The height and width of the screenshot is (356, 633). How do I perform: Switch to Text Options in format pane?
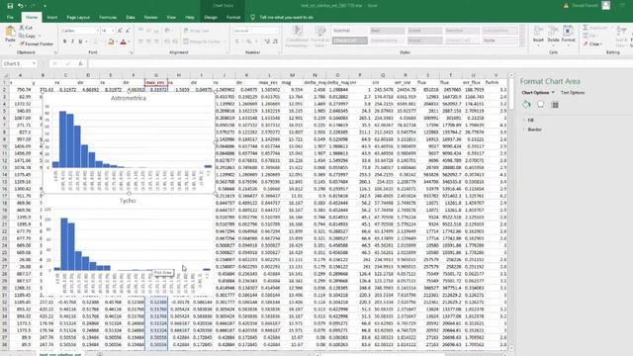click(x=573, y=92)
